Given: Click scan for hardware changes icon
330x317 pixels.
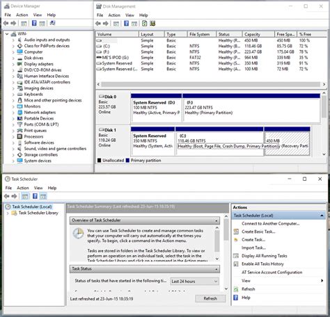Looking at the screenshot, I should coord(52,23).
